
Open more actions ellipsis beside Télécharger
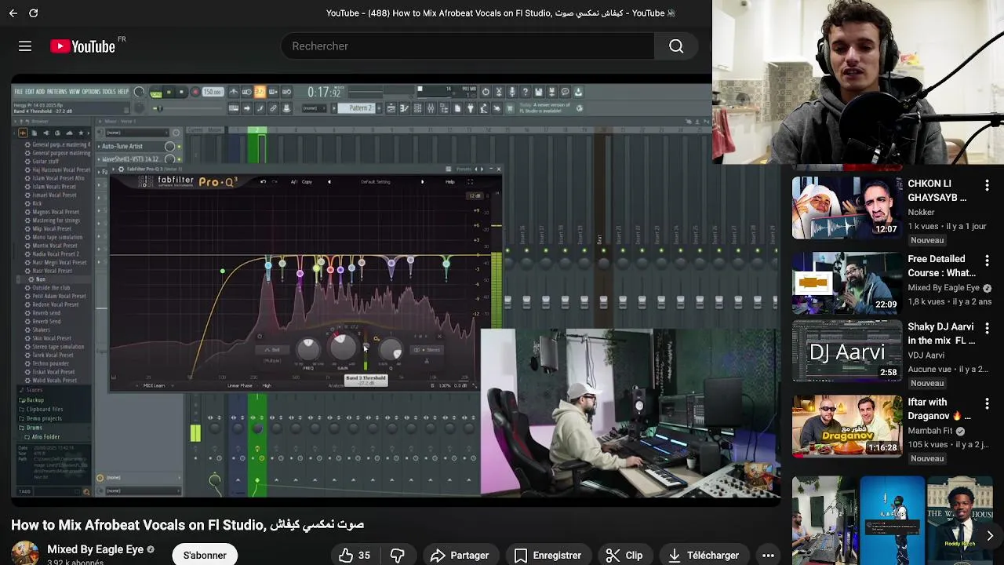[768, 555]
